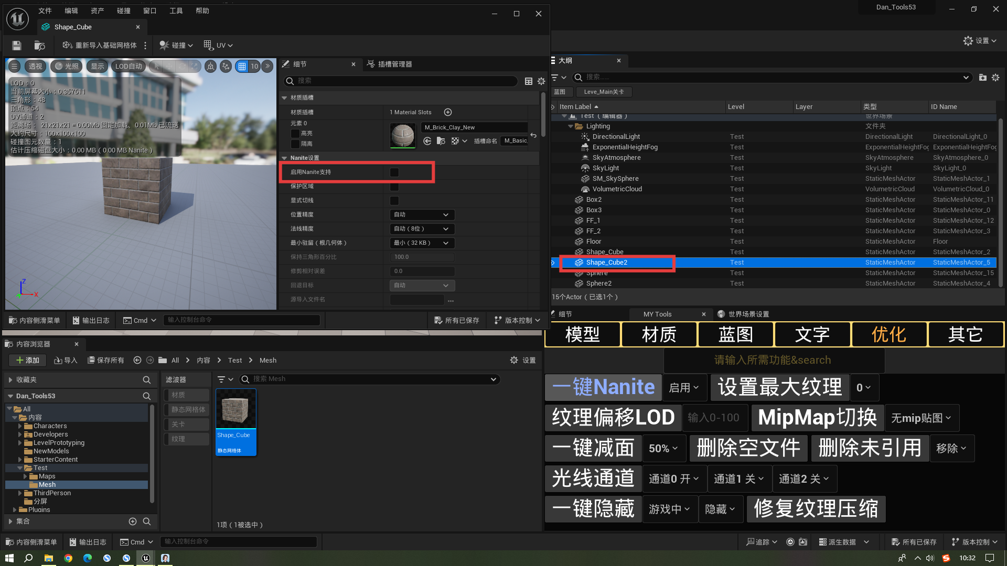Select the 优化 category tab
Image resolution: width=1007 pixels, height=566 pixels.
(x=889, y=334)
